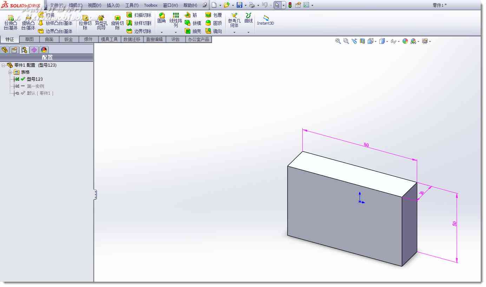Click the Zoom to Area view icon
The height and width of the screenshot is (287, 486).
346,41
